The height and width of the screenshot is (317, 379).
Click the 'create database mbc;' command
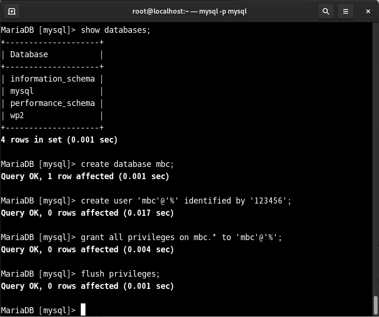(127, 164)
